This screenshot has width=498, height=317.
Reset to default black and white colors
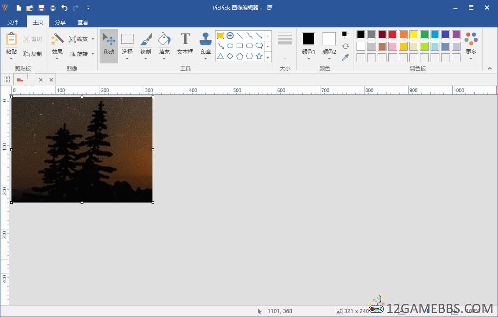point(346,35)
